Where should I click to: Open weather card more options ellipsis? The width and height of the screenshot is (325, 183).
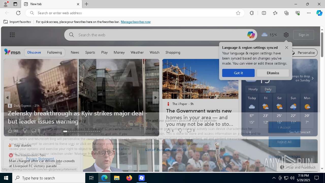click(310, 65)
